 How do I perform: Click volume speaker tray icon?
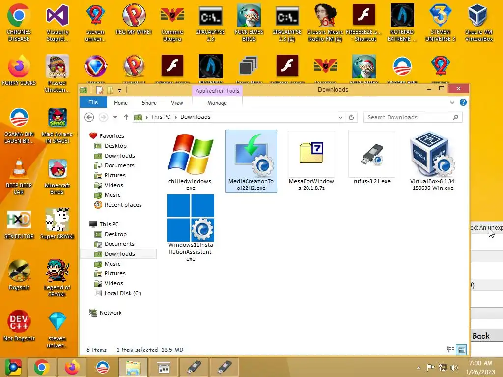coord(454,367)
